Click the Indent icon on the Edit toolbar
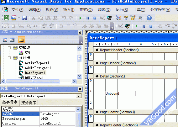Image resolution: width=178 pixels, height=127 pixels. [45, 26]
